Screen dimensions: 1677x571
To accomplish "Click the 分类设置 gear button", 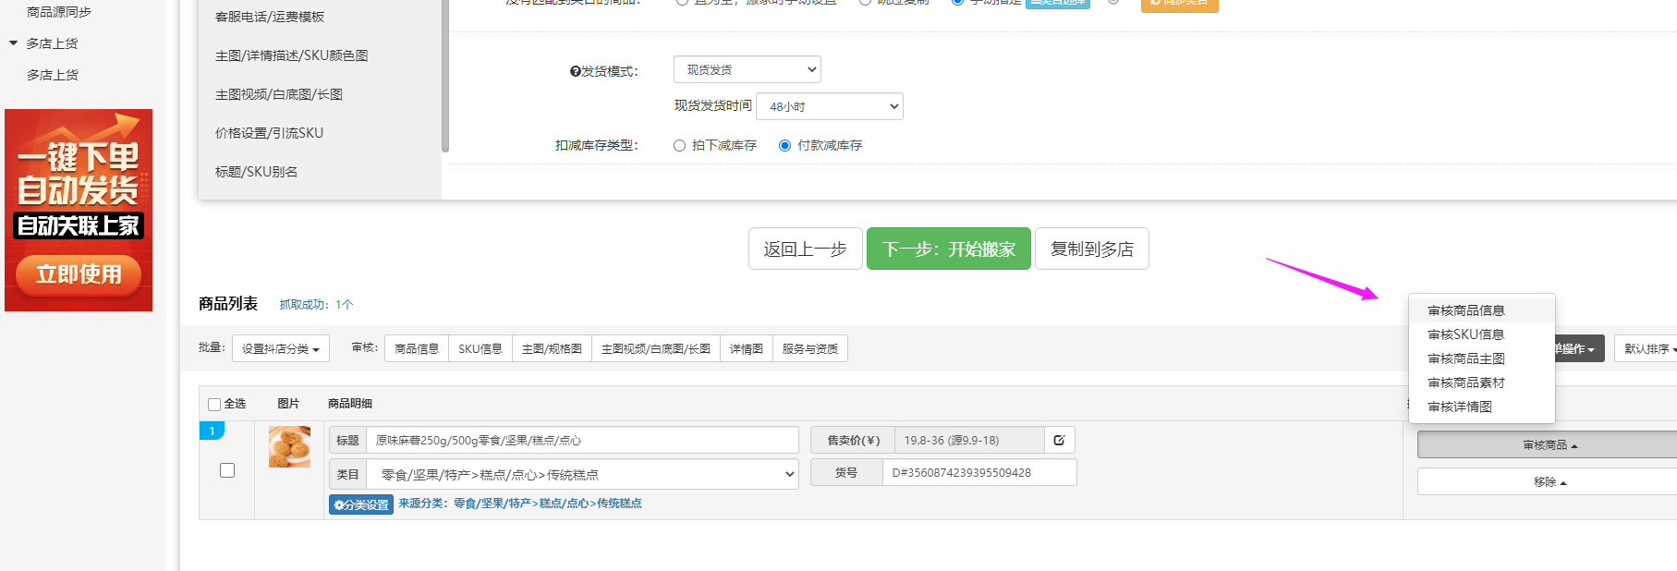I will (x=361, y=504).
